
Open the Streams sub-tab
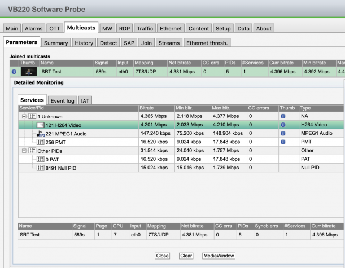[x=168, y=42]
